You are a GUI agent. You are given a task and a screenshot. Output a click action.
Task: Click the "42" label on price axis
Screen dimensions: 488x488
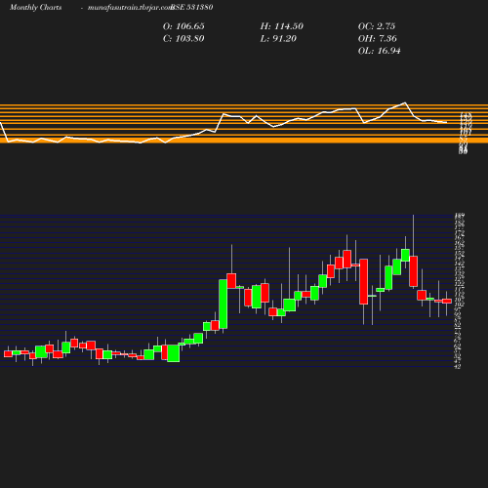tap(458, 367)
